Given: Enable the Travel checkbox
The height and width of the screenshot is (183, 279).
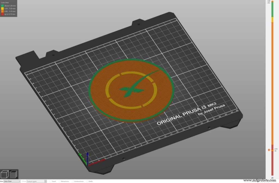Looking at the screenshot, I should (51, 181).
